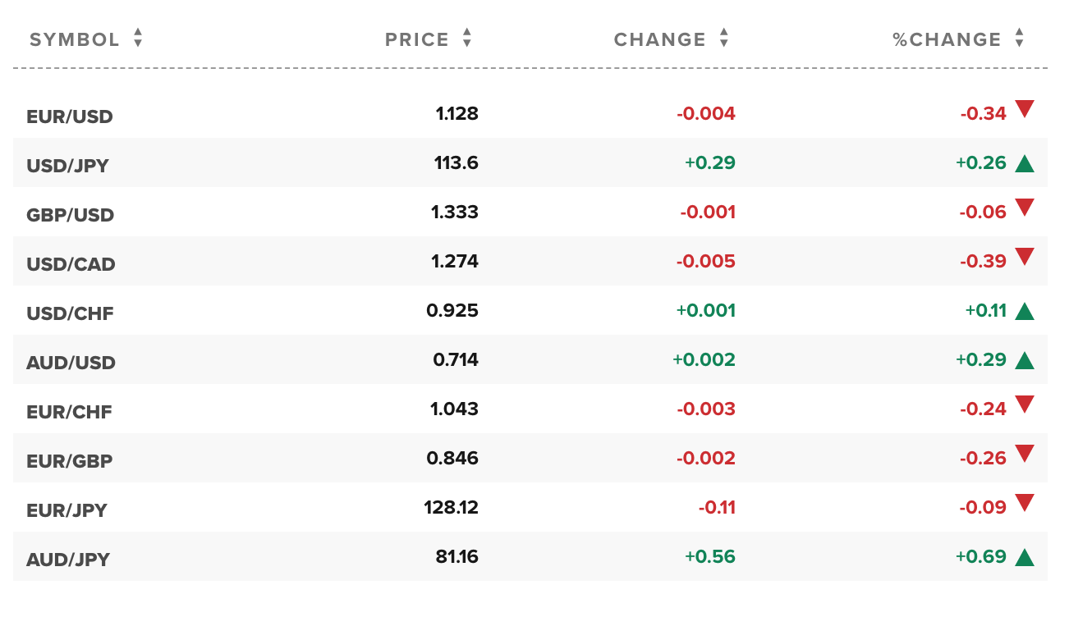Screen dimensions: 1069x617
Task: Select the EUR/CHF change value -0.003
Action: tap(706, 409)
